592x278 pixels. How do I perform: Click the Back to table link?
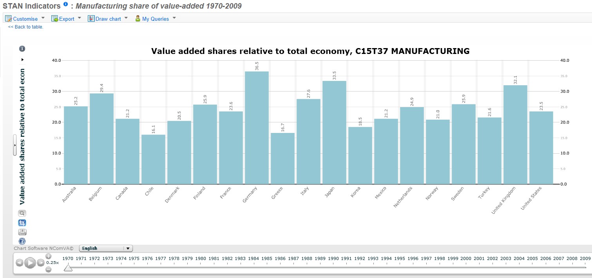[x=25, y=27]
